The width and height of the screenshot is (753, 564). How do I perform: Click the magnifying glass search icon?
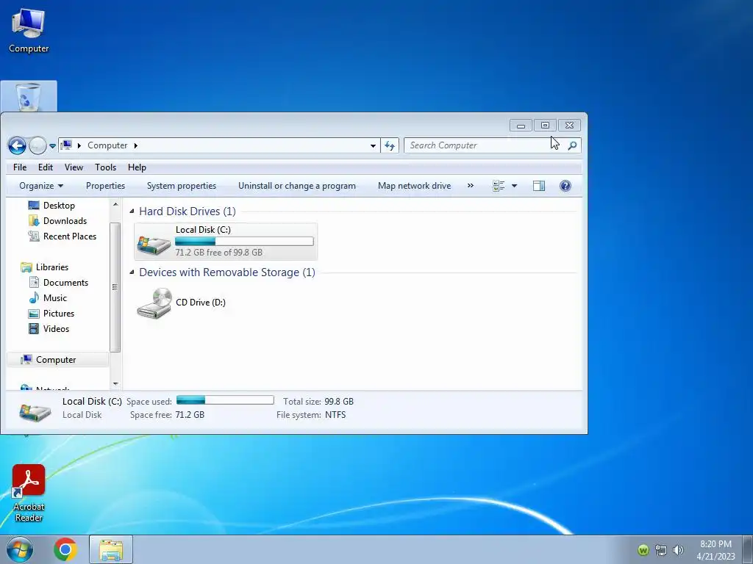coord(572,145)
